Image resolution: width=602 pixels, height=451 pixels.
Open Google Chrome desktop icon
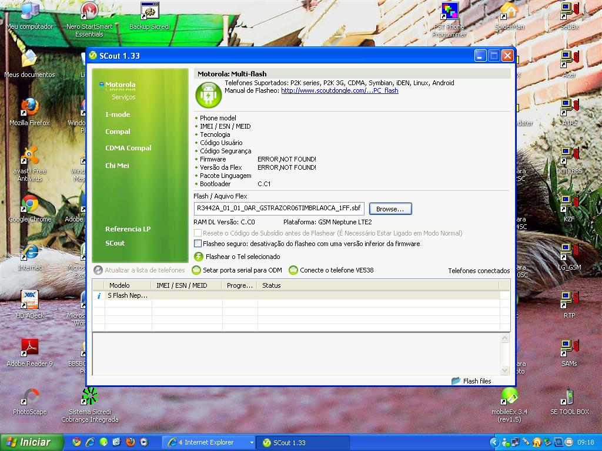[29, 208]
